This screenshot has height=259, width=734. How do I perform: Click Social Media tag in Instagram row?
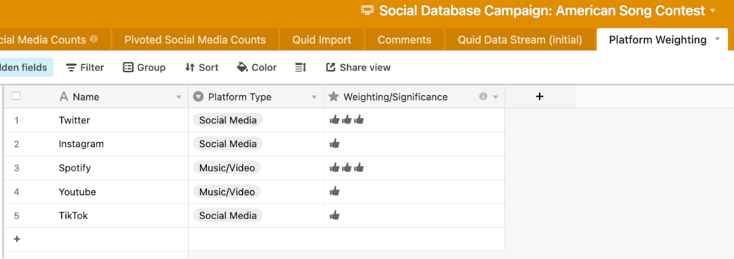click(228, 144)
